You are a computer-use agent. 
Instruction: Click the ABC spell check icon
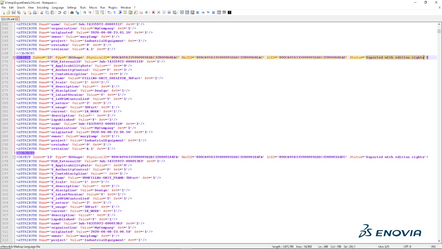(x=224, y=12)
